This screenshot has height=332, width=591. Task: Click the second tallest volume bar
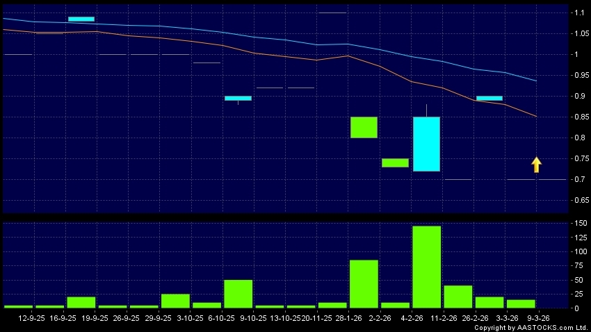click(x=364, y=283)
